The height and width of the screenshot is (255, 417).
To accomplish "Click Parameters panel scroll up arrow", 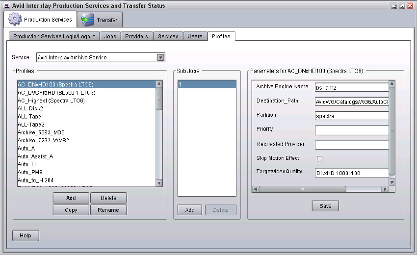I will 392,84.
